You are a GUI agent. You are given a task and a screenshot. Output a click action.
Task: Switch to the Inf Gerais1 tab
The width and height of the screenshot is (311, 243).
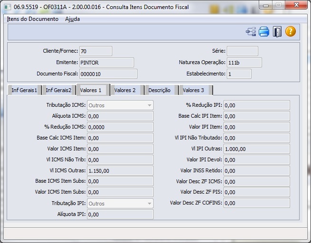(24, 90)
